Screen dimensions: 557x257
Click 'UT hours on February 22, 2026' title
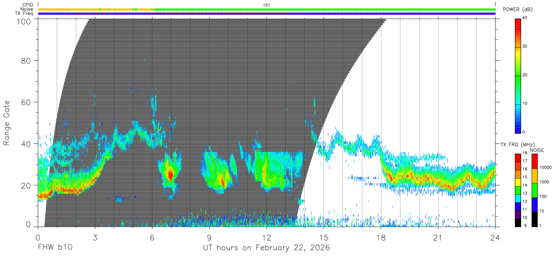click(x=267, y=248)
